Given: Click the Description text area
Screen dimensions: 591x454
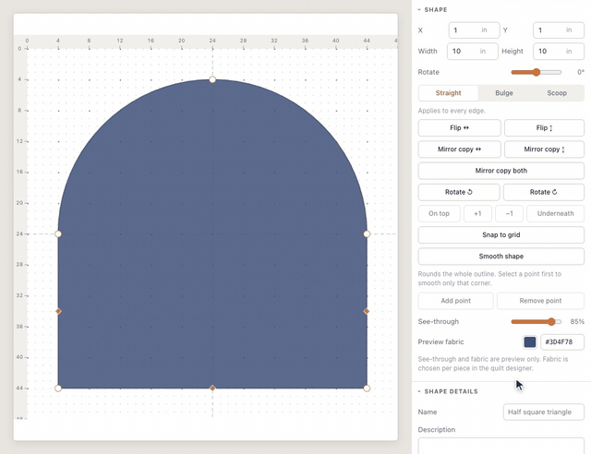Looking at the screenshot, I should [501, 446].
